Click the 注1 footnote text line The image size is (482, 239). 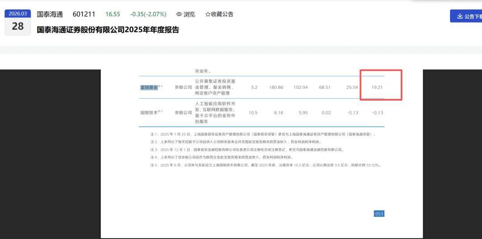coord(263,134)
